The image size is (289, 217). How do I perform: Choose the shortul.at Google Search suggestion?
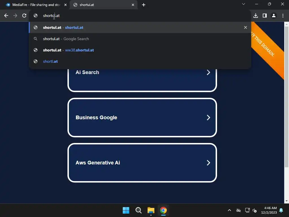tap(140, 39)
